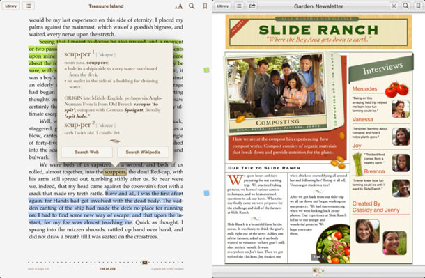Tap the asparagus image beside Joy
The height and width of the screenshot is (278, 425).
coord(357,164)
